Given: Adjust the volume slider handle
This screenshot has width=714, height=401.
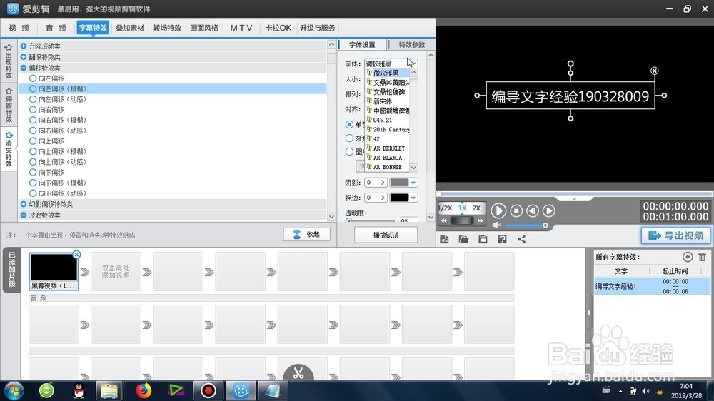Looking at the screenshot, I should [x=545, y=225].
